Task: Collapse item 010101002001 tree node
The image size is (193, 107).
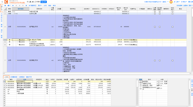Action: [16, 27]
